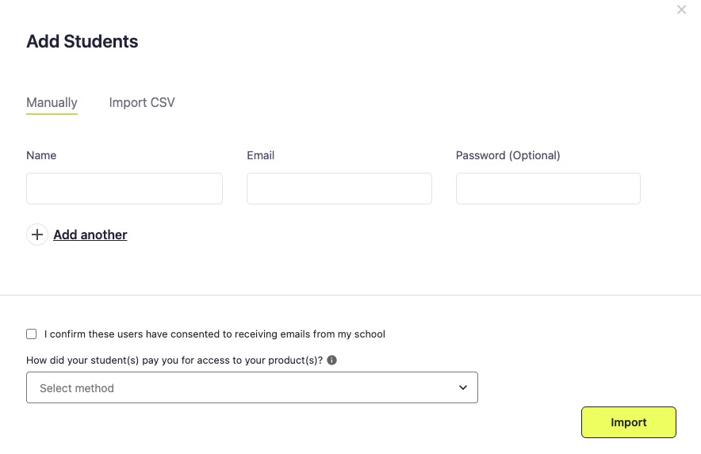Click the Add Students heading
The height and width of the screenshot is (454, 701).
pyautogui.click(x=82, y=41)
